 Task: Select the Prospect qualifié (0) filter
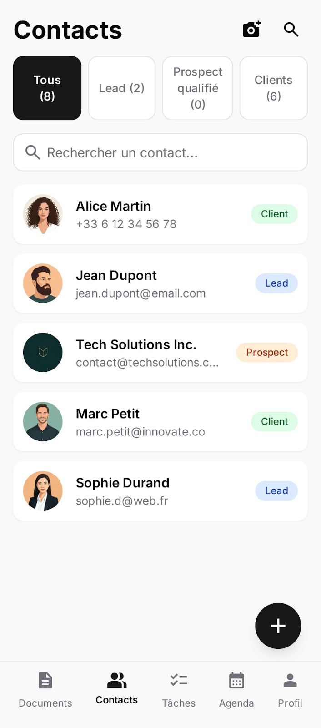pyautogui.click(x=198, y=88)
